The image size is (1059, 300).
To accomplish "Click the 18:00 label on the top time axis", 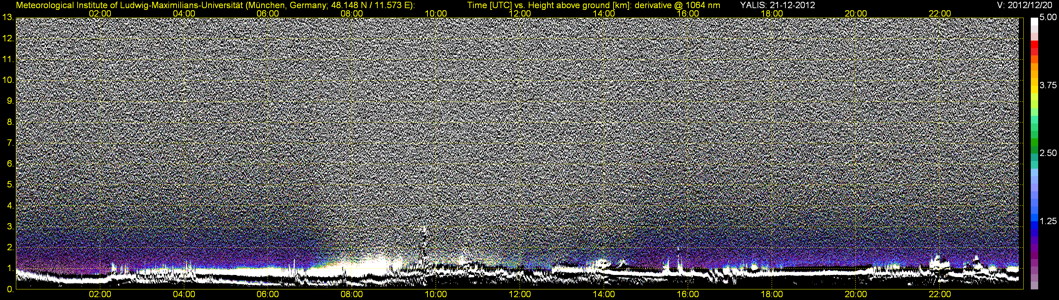I will click(772, 13).
